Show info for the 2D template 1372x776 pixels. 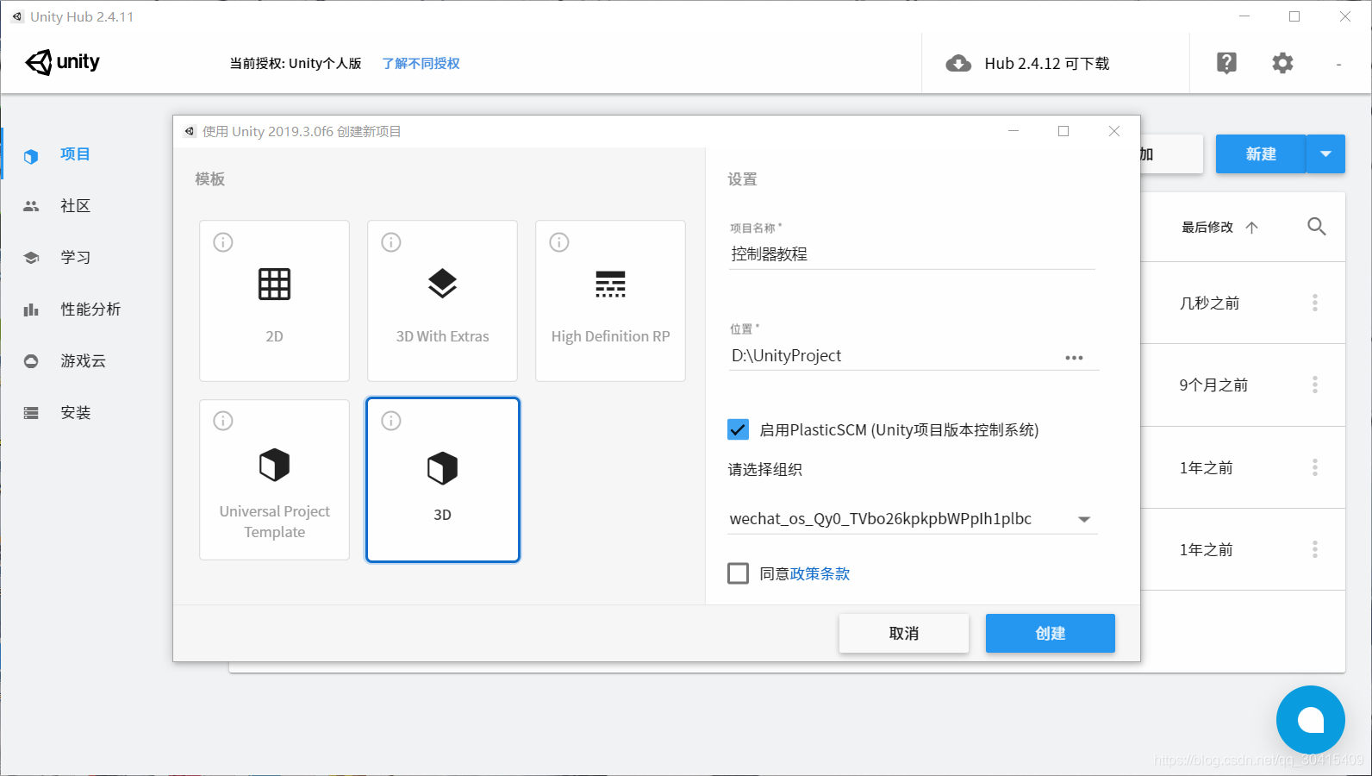tap(223, 242)
